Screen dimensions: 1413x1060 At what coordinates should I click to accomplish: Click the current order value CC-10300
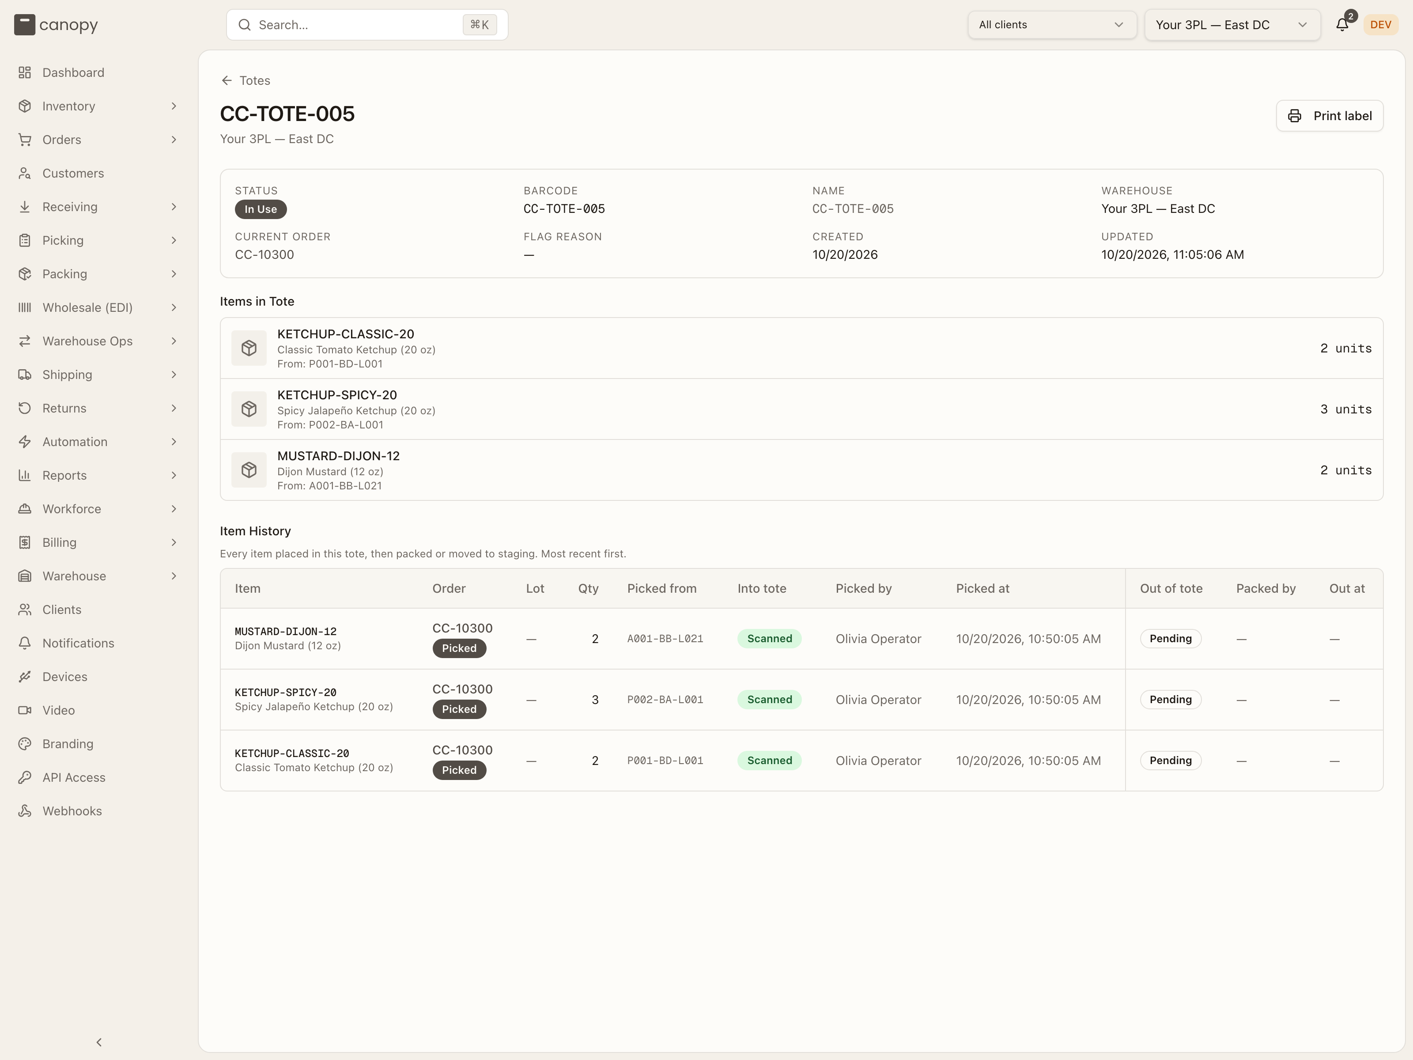point(264,254)
